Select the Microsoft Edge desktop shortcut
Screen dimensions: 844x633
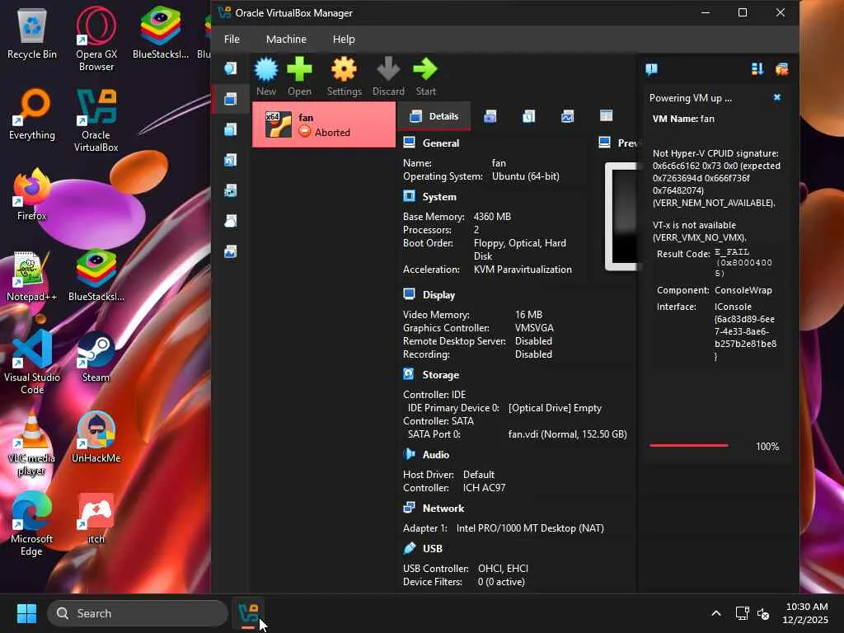click(x=32, y=523)
